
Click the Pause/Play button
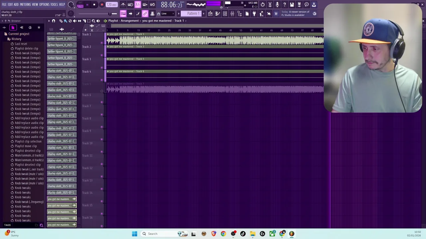coord(87,5)
